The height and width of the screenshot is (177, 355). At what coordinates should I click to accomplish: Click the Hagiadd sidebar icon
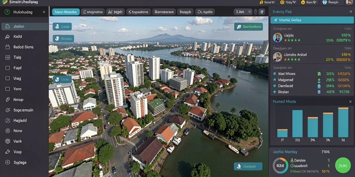point(8,120)
